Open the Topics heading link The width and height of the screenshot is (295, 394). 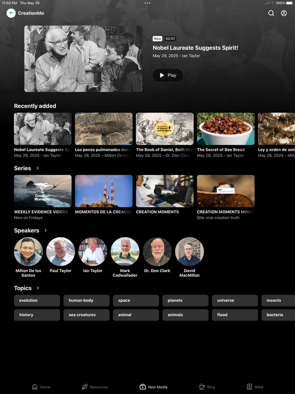[x=23, y=288]
